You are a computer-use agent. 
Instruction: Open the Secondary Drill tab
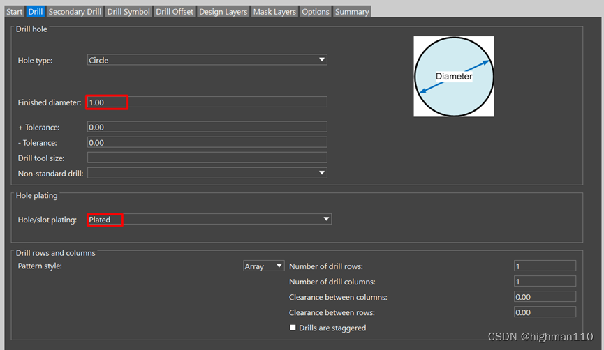tap(75, 12)
